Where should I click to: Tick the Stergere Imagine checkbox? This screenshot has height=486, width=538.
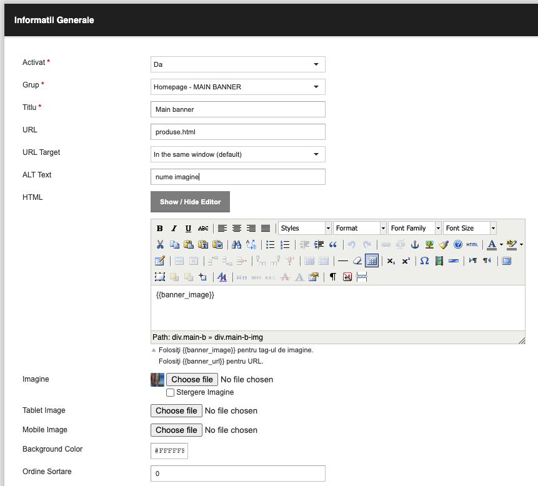click(170, 392)
